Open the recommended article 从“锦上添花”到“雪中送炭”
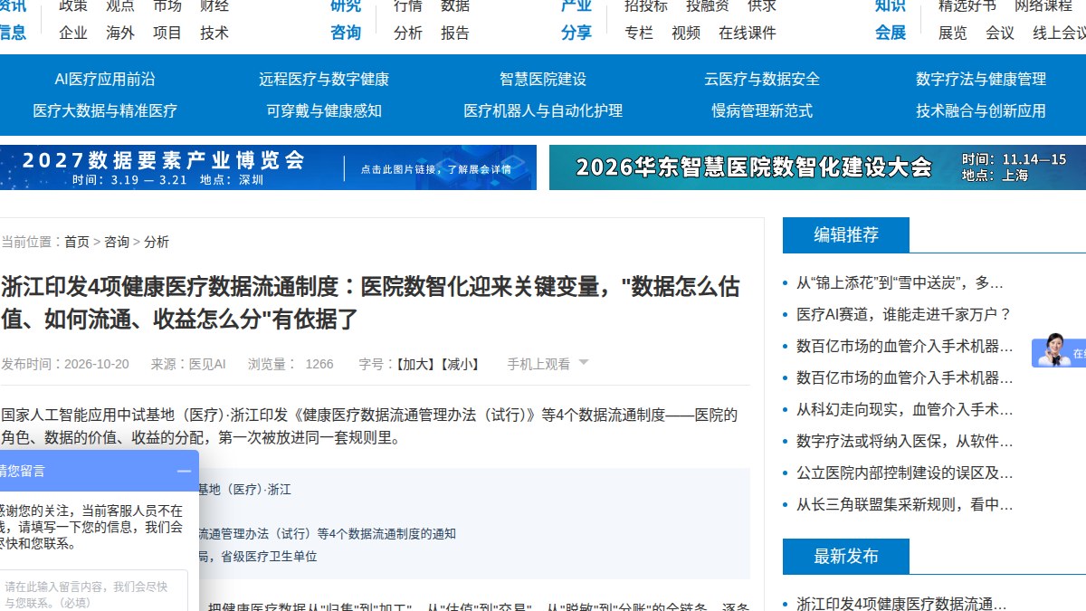This screenshot has height=611, width=1086. (x=900, y=282)
